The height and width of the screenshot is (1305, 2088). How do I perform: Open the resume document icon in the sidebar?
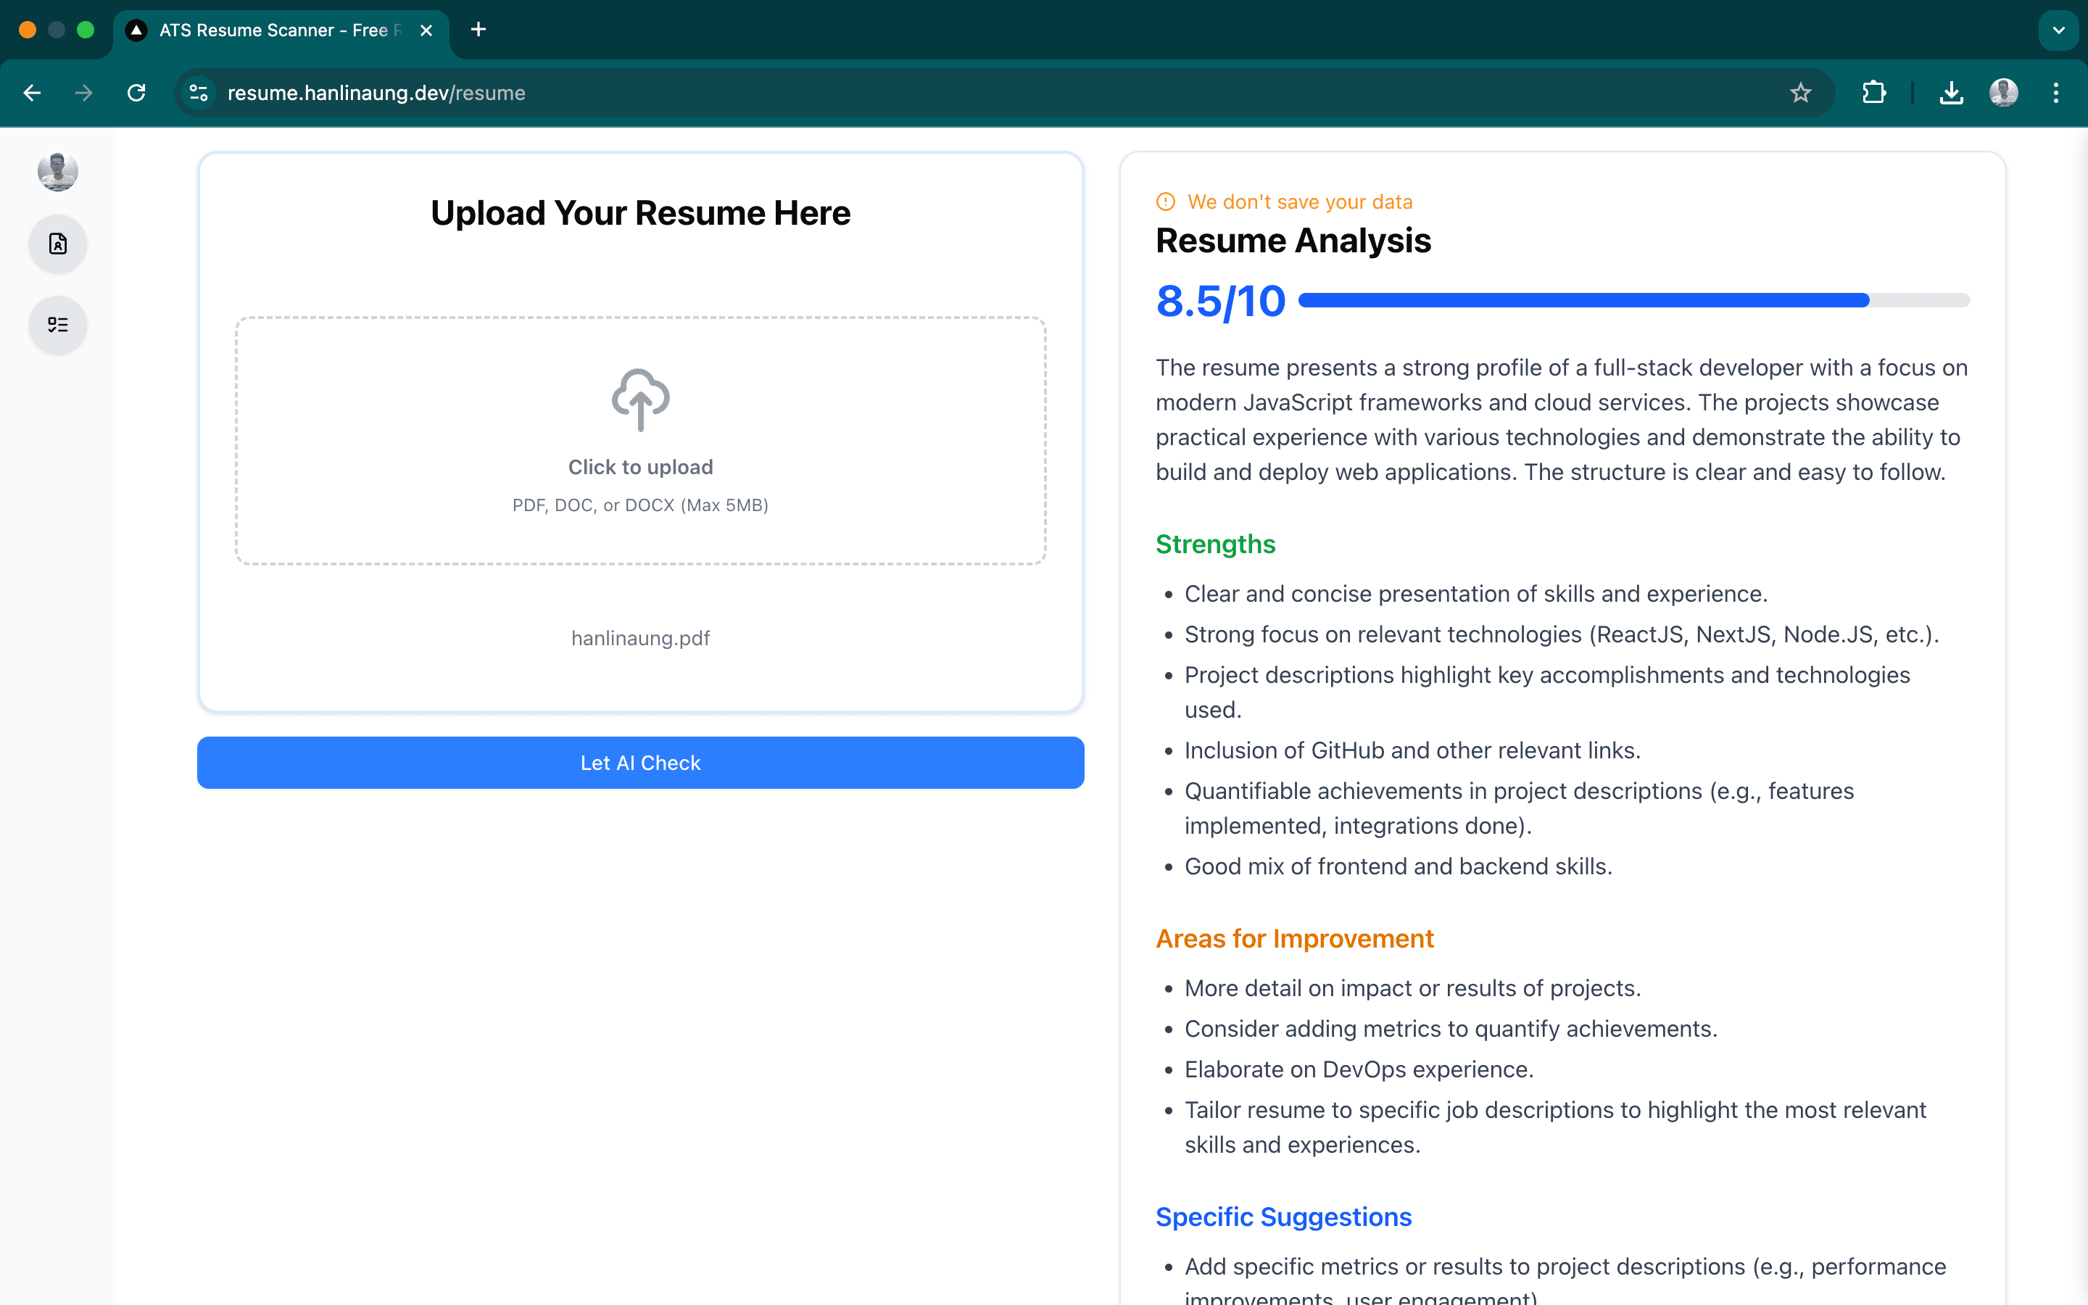[57, 244]
